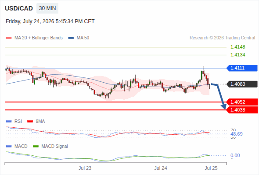
Task: Click the MA 20 + Bollinger Bands legend swatch
Action: (9, 38)
